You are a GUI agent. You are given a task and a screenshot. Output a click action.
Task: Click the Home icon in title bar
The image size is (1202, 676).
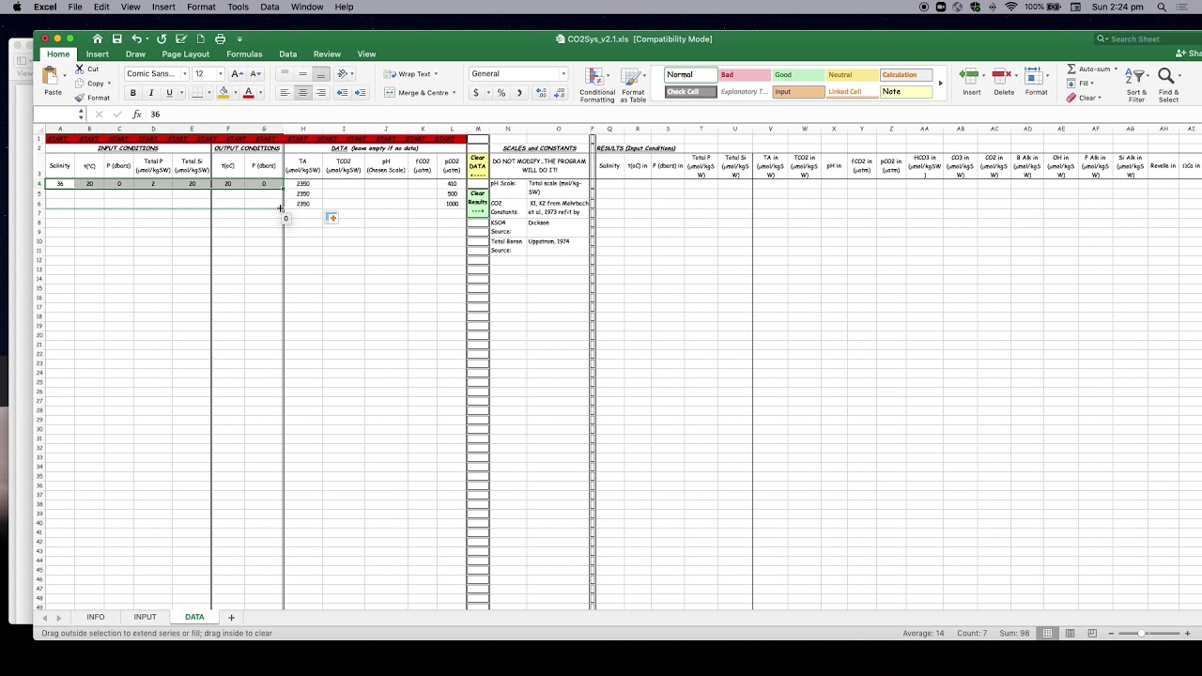[98, 38]
